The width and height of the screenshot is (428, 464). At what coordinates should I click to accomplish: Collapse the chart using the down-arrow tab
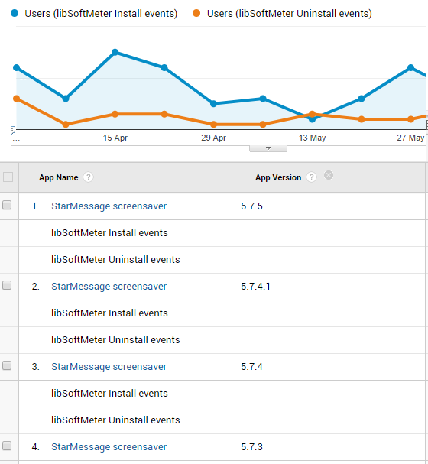click(x=268, y=148)
